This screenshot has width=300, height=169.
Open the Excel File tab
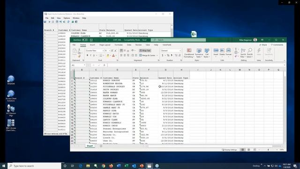[74, 45]
